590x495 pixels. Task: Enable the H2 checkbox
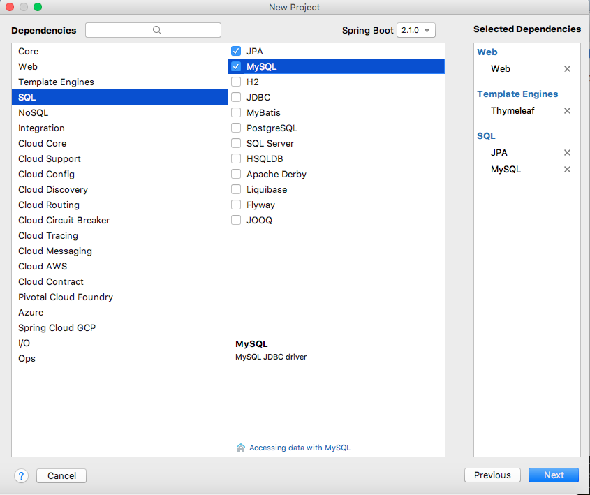(236, 82)
